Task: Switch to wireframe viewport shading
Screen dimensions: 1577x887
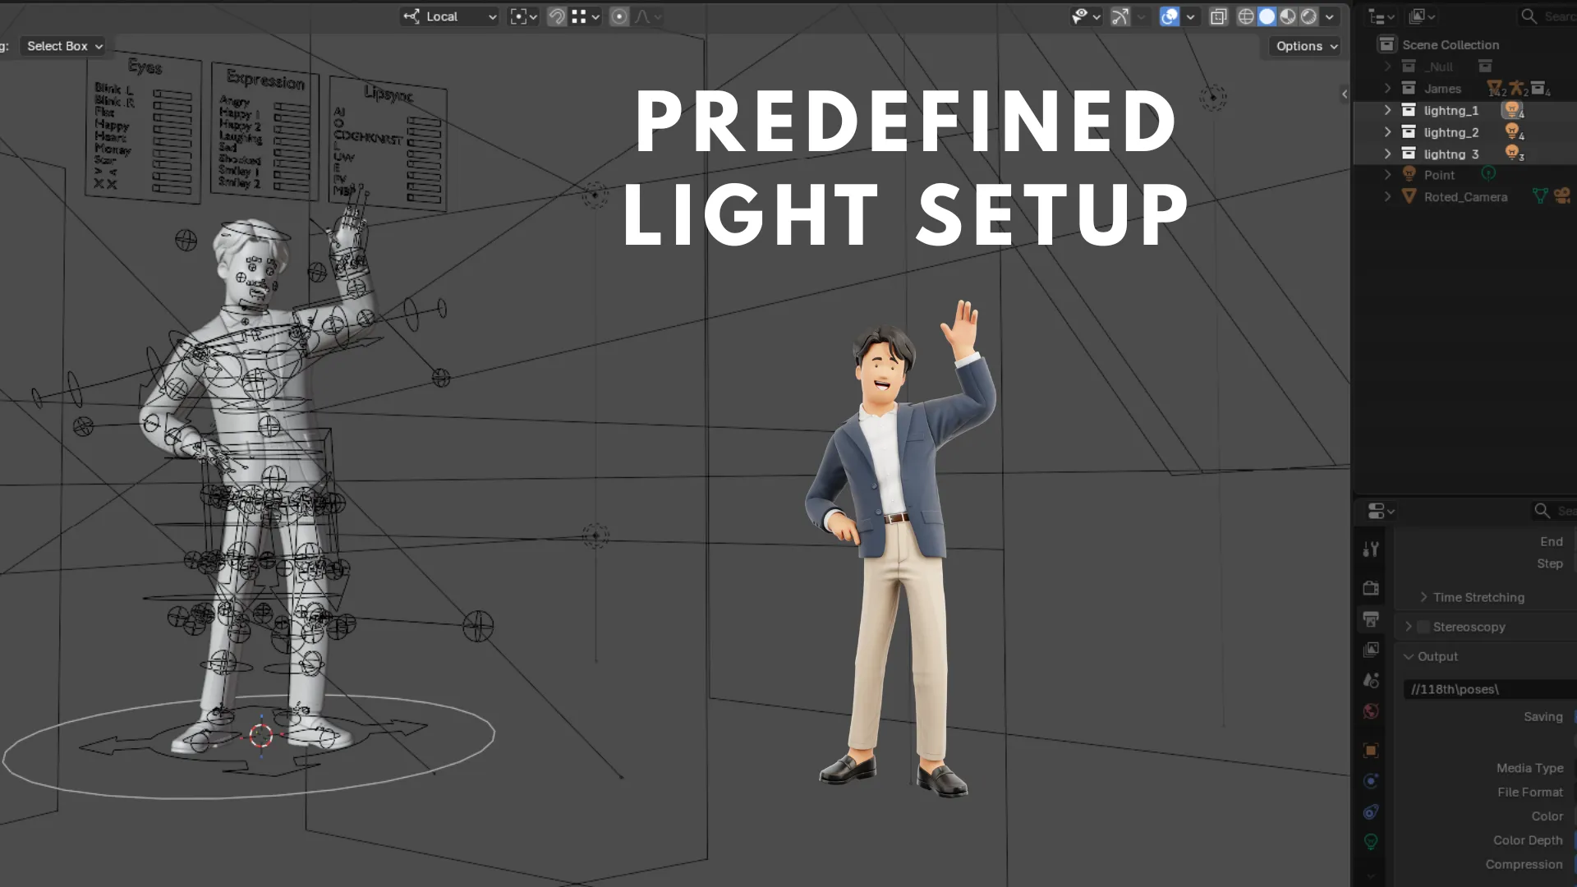Action: pyautogui.click(x=1246, y=16)
